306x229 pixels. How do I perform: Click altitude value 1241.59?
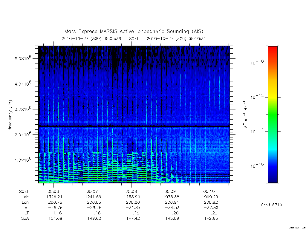click(93, 197)
